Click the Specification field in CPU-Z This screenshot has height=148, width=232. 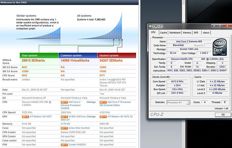(x=197, y=59)
